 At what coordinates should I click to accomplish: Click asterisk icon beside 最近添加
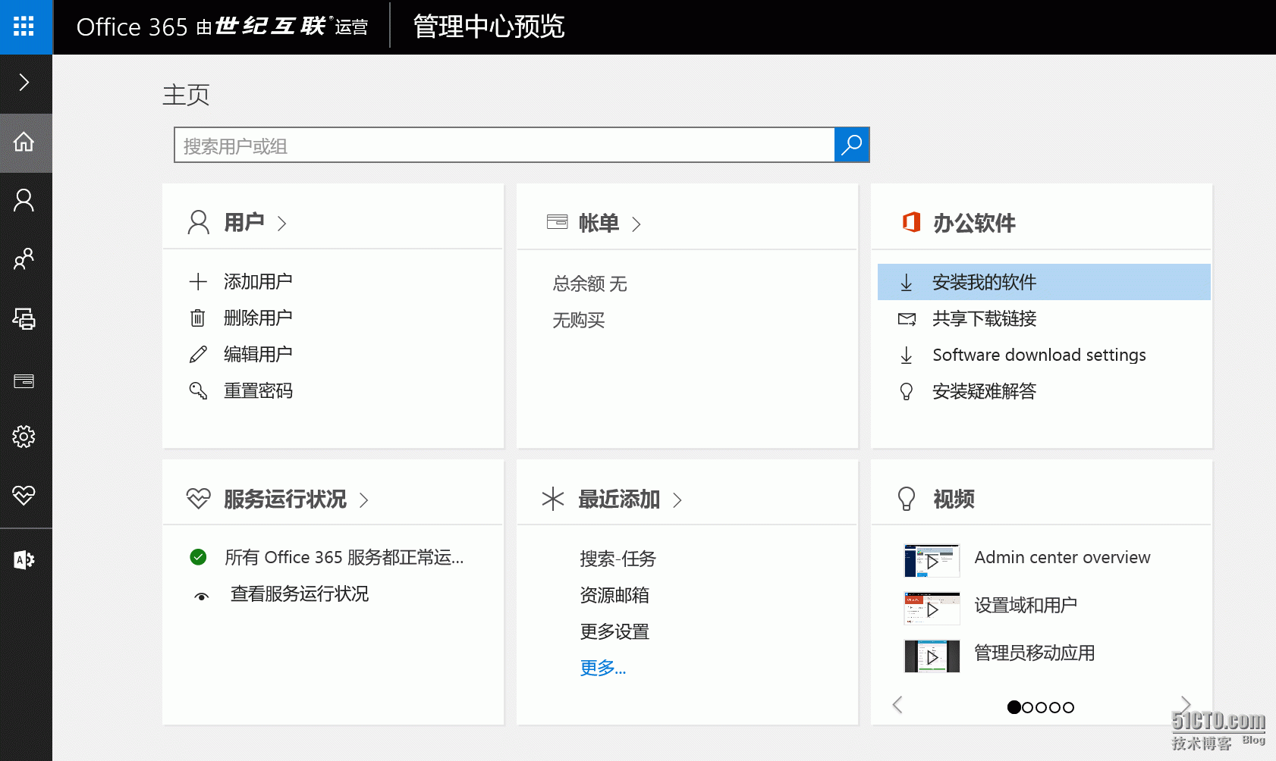click(x=553, y=499)
